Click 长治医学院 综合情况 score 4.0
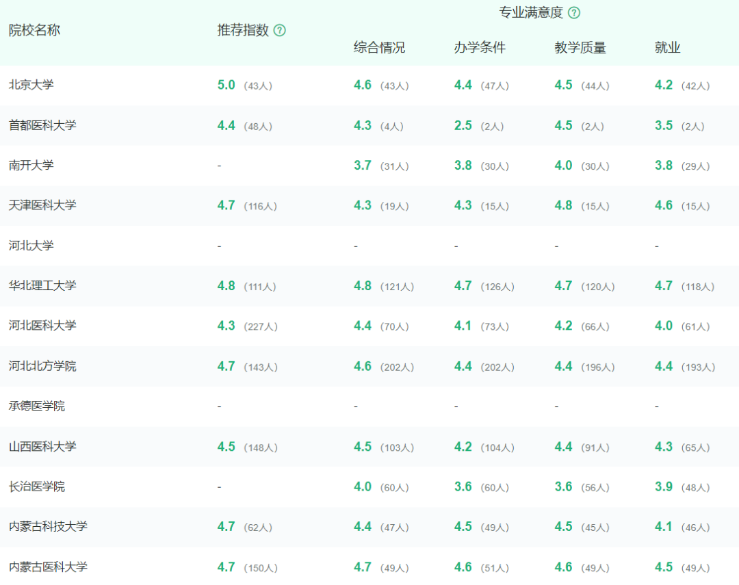Image resolution: width=739 pixels, height=585 pixels. [x=363, y=486]
